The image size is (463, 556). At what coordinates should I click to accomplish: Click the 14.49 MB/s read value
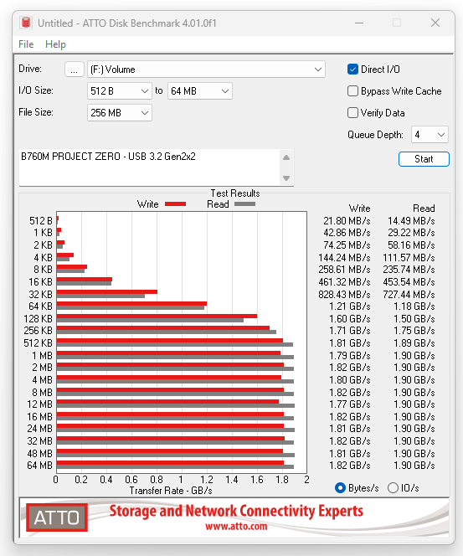[411, 220]
